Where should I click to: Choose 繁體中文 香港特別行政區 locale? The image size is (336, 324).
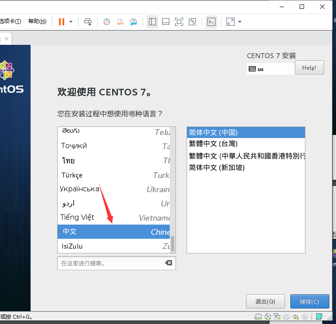[x=246, y=156]
